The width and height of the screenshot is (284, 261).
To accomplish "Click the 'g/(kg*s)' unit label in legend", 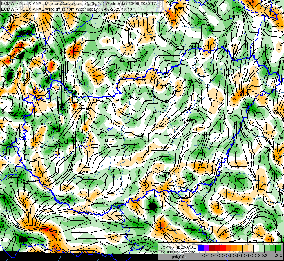I will [178, 257].
